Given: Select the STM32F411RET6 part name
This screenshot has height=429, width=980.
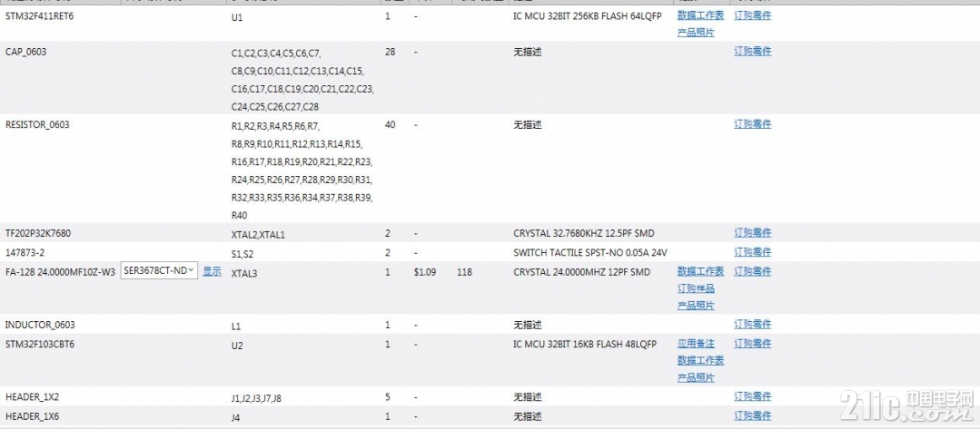Looking at the screenshot, I should pyautogui.click(x=40, y=15).
